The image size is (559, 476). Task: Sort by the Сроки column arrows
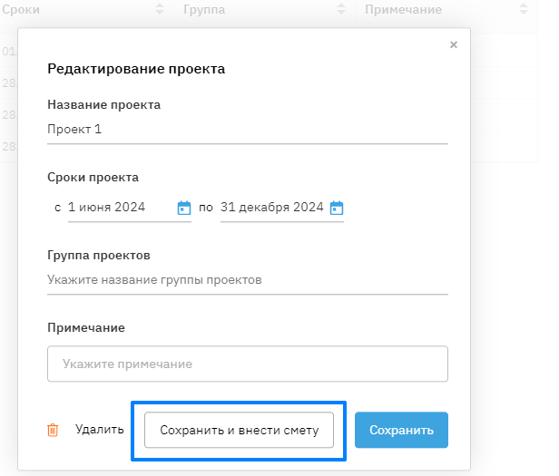click(161, 10)
